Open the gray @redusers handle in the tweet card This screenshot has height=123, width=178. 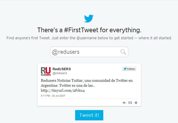[60, 73]
